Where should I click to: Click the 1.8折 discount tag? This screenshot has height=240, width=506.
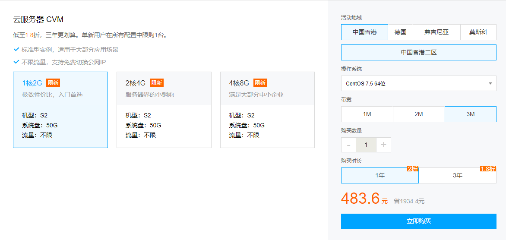(488, 169)
